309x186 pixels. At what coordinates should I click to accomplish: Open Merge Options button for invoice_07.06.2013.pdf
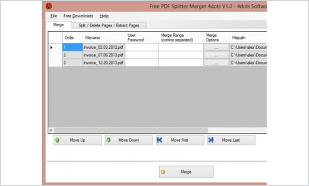[216, 55]
